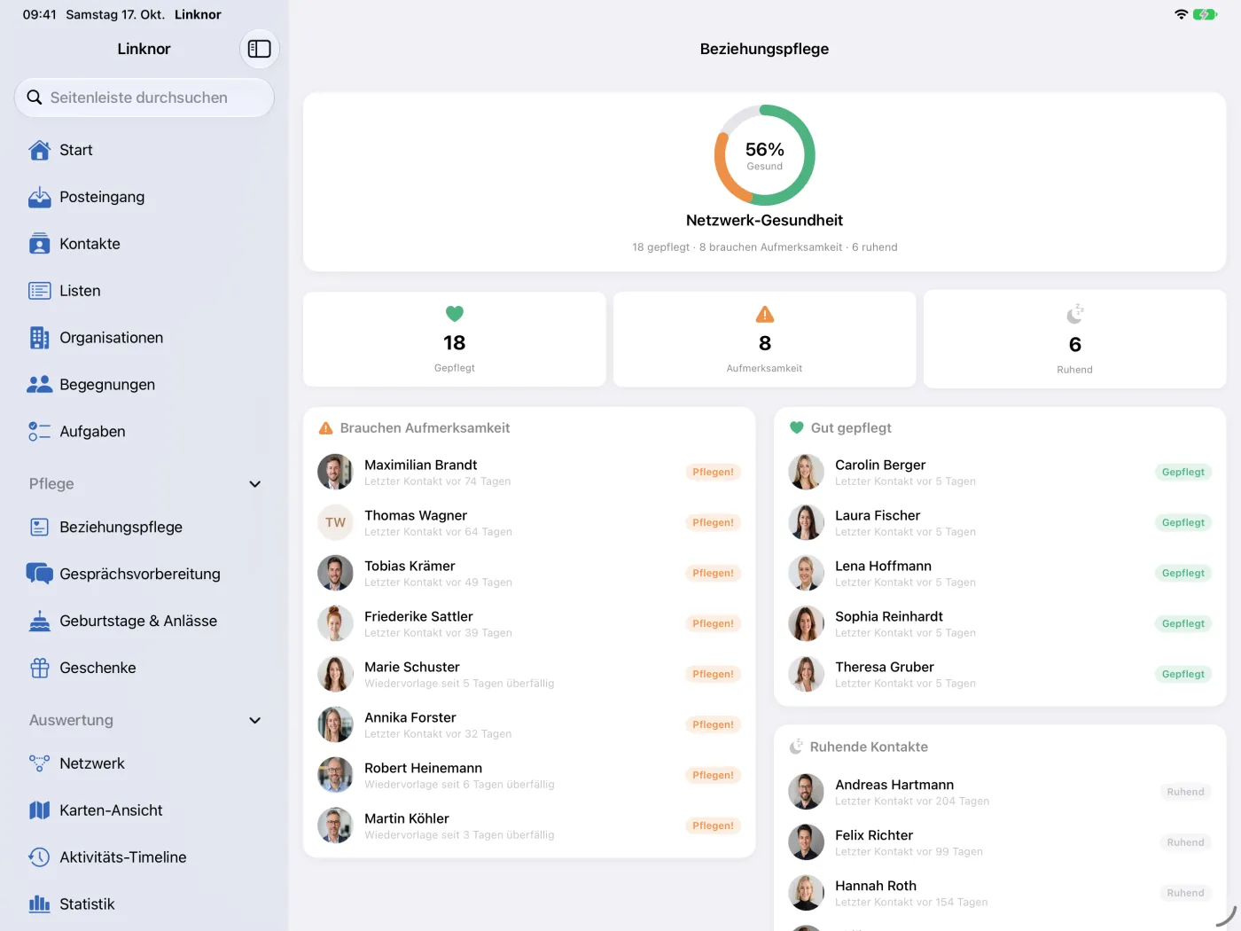Screen dimensions: 1241x931
Task: Open Karten-Ansicht map icon
Action: (40, 810)
